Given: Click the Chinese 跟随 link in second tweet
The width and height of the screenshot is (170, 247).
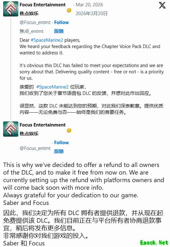Looking at the screenshot, I should click(59, 151).
